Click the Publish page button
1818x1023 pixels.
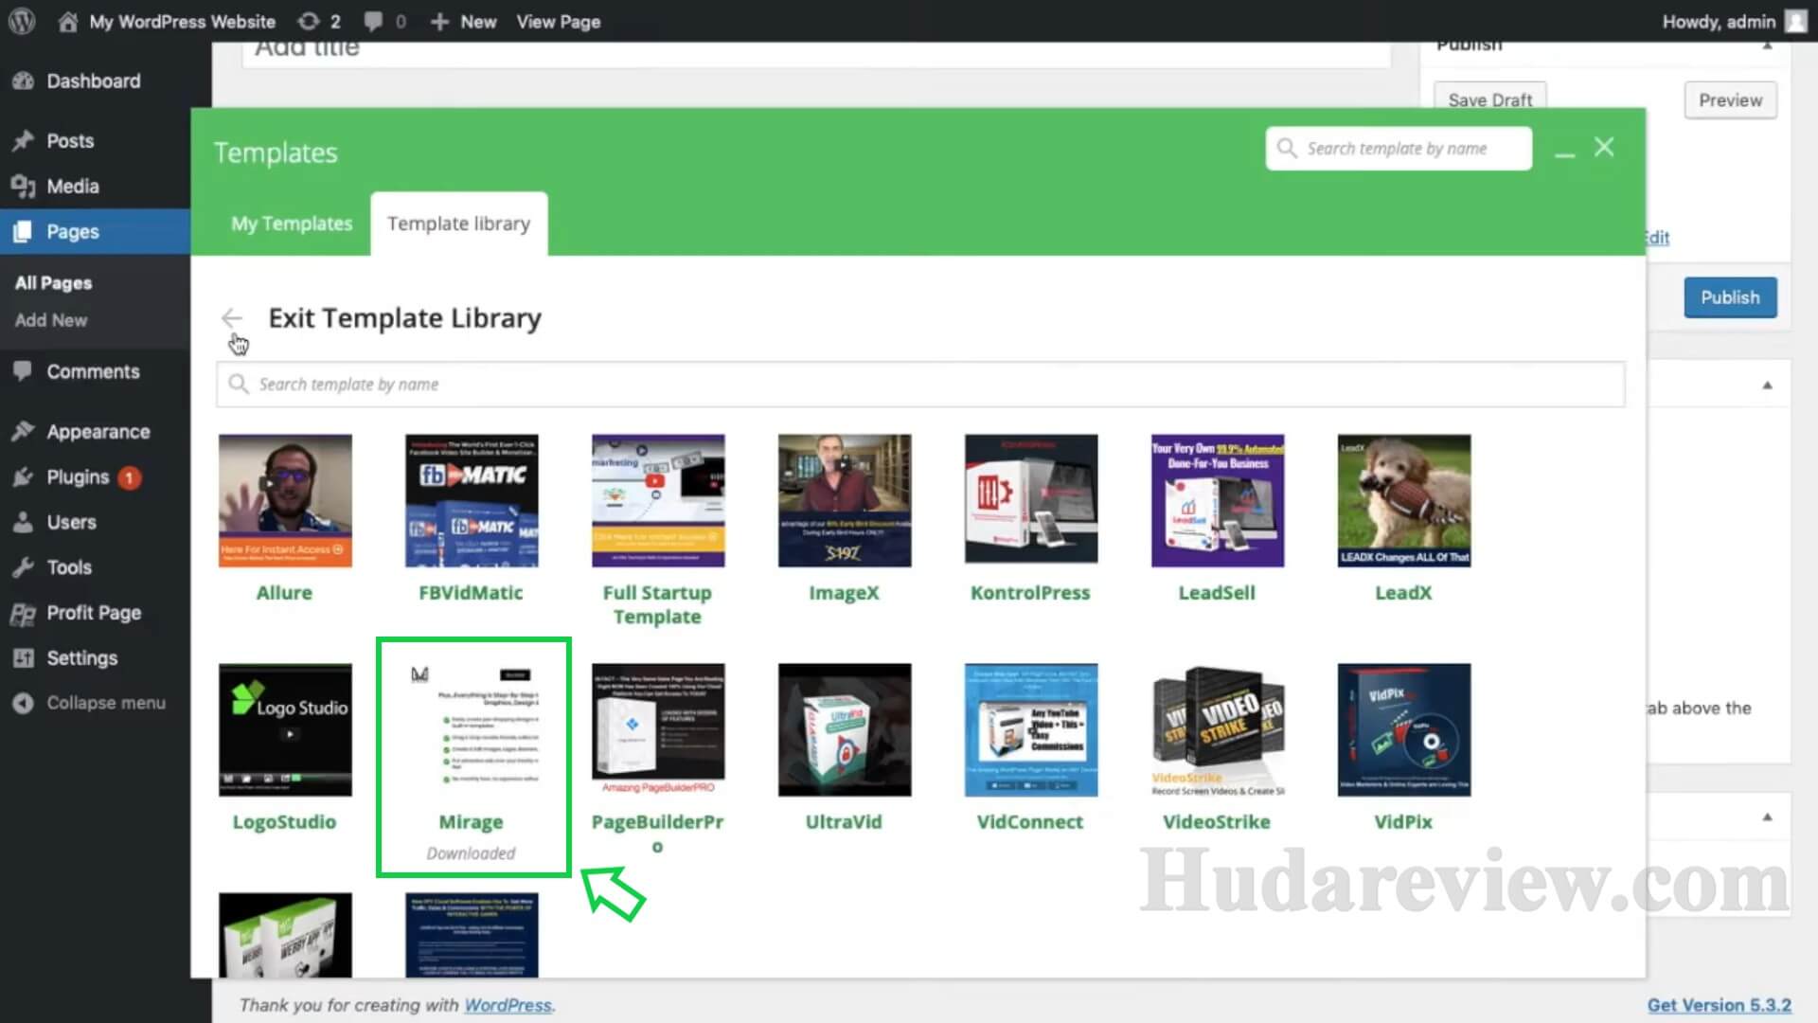(1729, 297)
